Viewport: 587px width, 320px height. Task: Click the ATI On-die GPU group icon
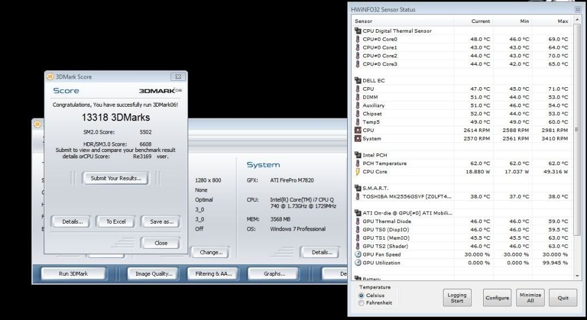(x=357, y=213)
